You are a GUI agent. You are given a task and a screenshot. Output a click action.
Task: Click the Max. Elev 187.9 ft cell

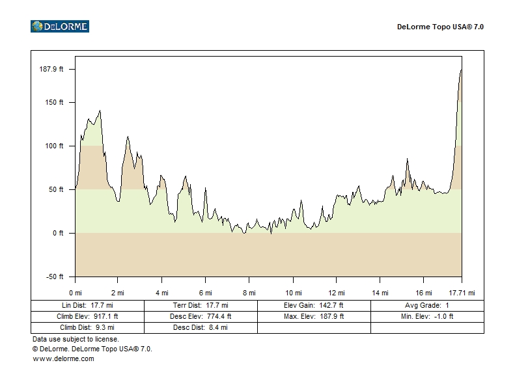pos(314,316)
